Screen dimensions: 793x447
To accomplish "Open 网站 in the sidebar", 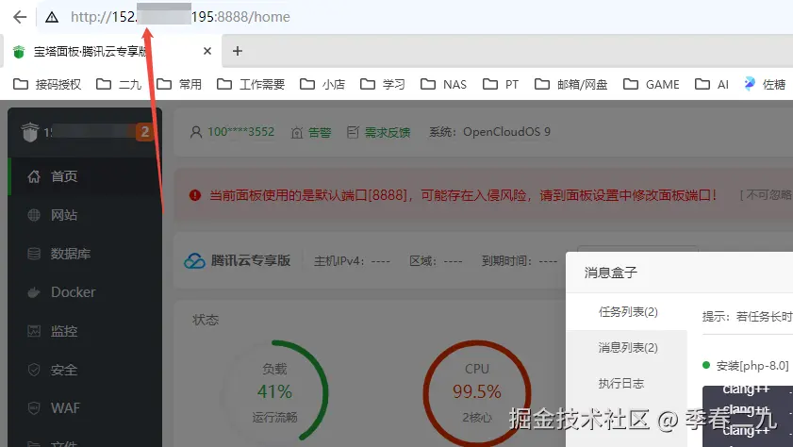I will point(85,215).
